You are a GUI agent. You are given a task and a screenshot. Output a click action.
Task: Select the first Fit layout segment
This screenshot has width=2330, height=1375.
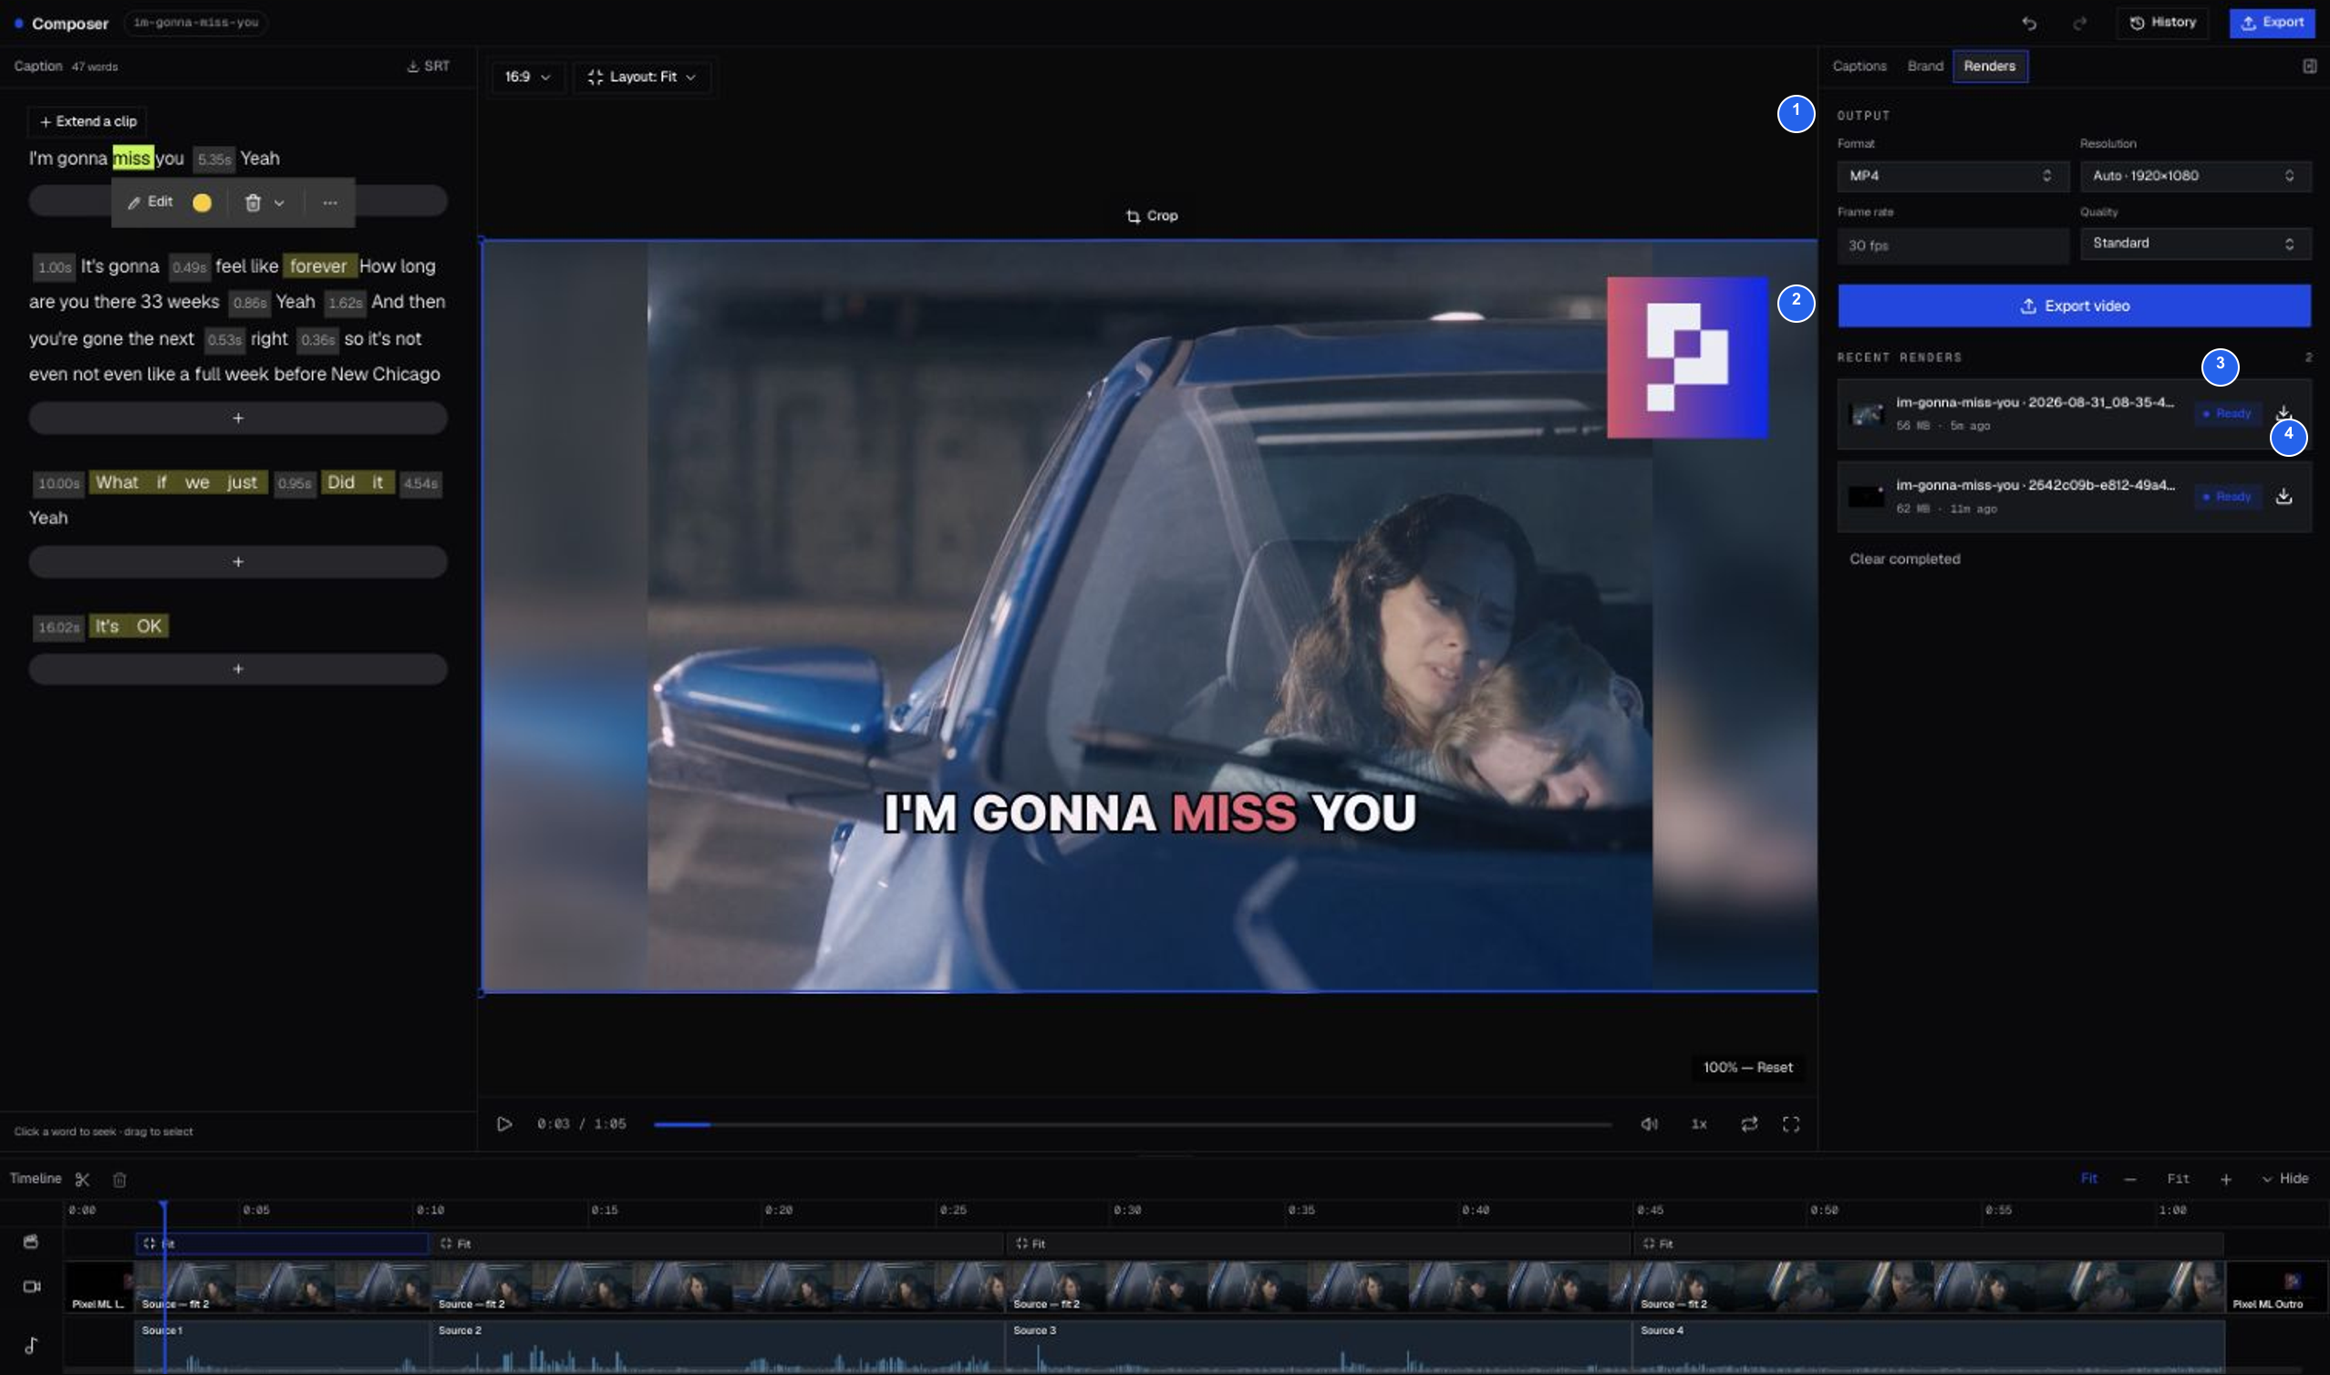coord(283,1244)
